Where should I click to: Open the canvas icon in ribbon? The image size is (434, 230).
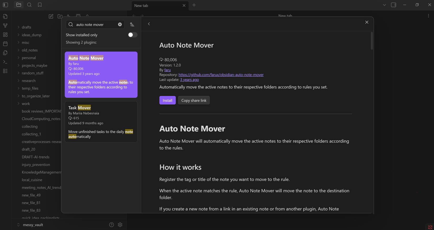pyautogui.click(x=5, y=35)
